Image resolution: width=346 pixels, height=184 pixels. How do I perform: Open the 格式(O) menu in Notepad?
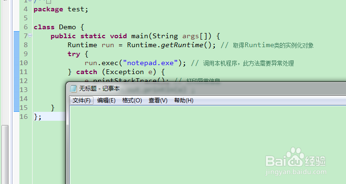click(132, 100)
